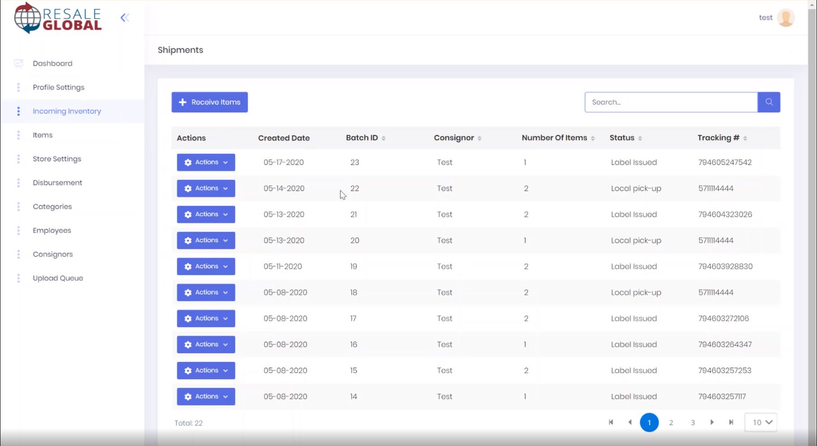817x446 pixels.
Task: Go to next page arrow
Action: [712, 422]
